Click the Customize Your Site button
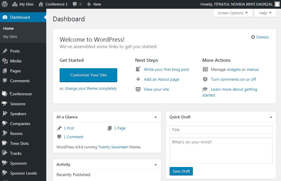Image resolution: width=281 pixels, height=181 pixels. point(88,75)
